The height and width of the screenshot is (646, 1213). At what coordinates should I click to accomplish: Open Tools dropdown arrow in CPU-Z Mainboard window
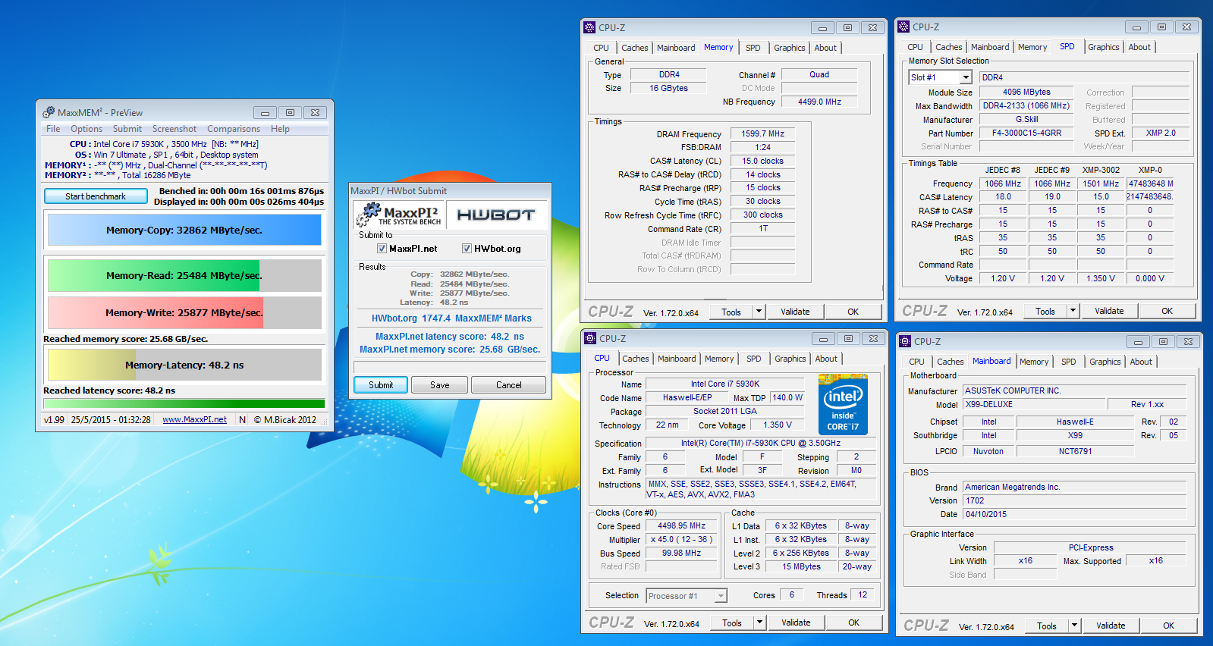click(1074, 626)
